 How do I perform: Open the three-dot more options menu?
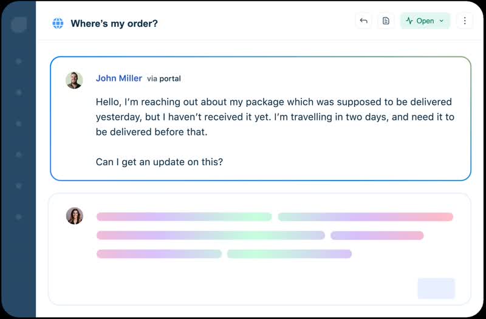pos(465,21)
